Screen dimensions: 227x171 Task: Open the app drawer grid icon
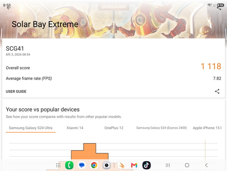pyautogui.click(x=58, y=165)
